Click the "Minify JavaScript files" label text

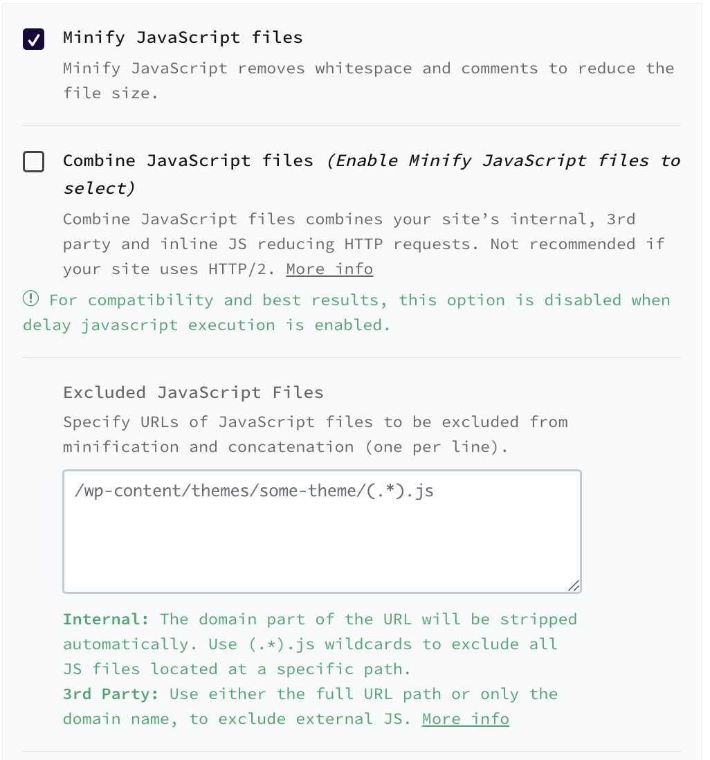[x=183, y=37]
